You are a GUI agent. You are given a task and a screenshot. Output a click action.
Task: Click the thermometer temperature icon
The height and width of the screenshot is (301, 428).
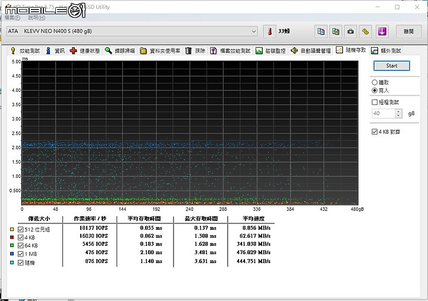(270, 31)
